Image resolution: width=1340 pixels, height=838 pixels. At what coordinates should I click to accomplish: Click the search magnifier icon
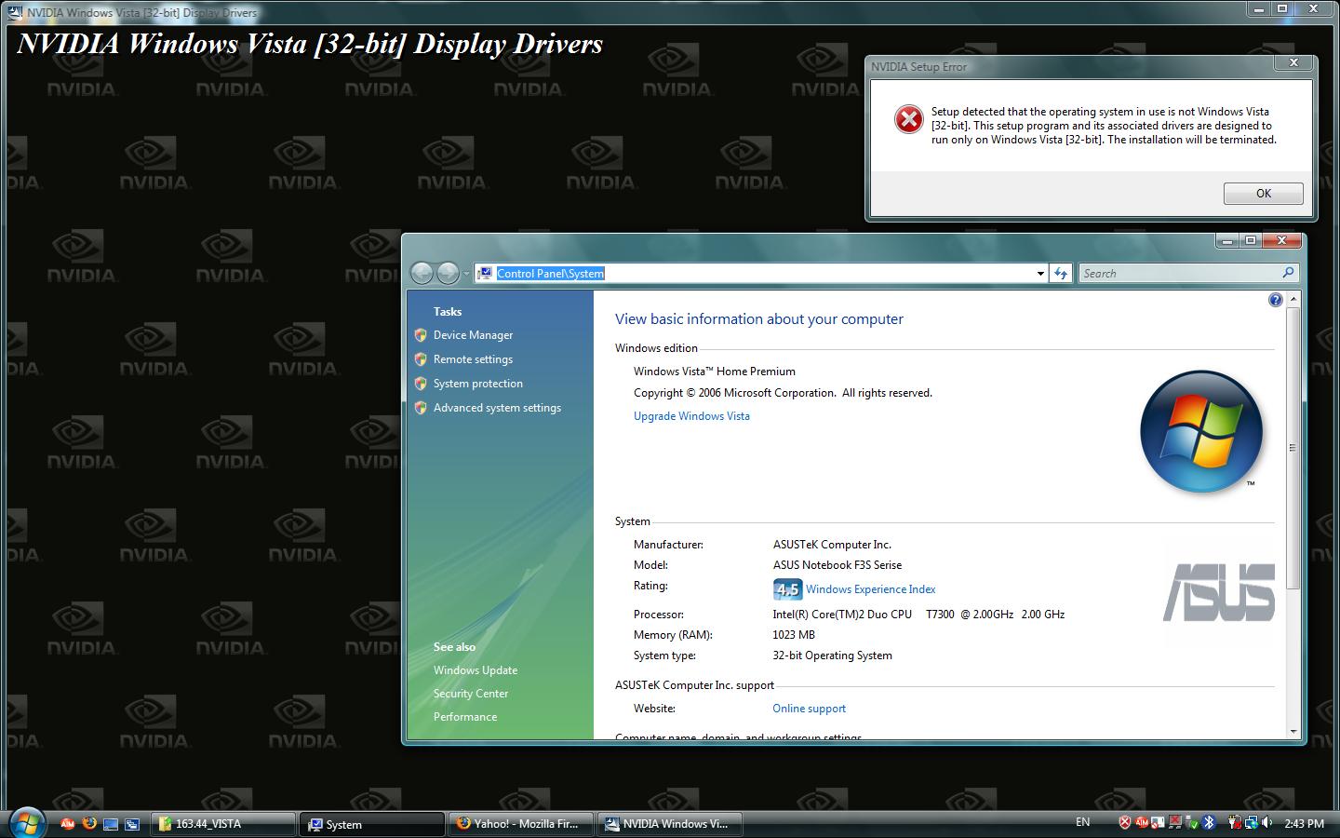1288,273
